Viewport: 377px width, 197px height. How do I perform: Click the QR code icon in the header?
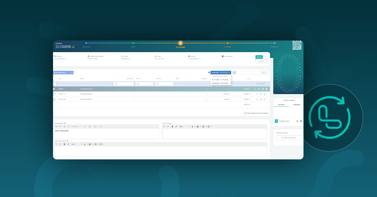coord(297,45)
